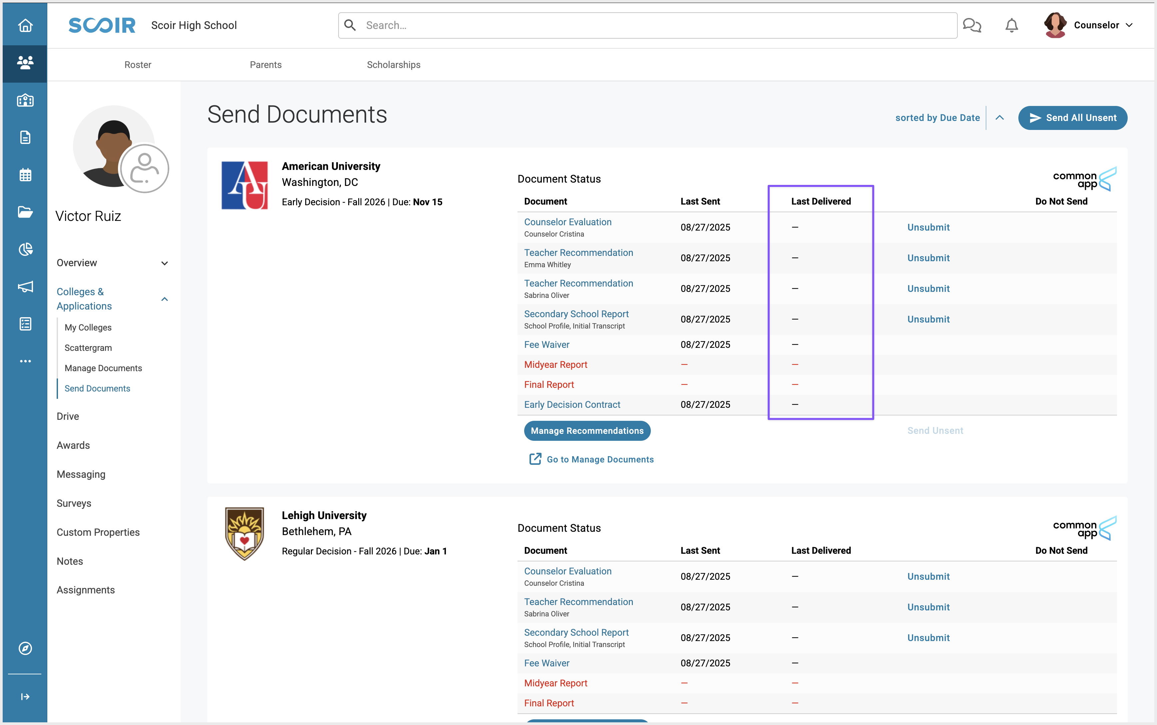Viewport: 1157px width, 725px height.
Task: Open the folder drive sidebar icon
Action: pos(25,212)
